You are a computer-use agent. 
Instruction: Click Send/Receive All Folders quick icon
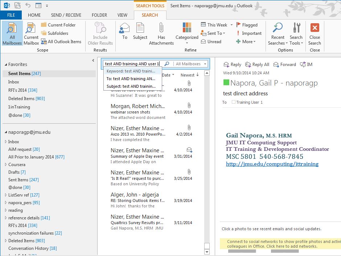click(17, 5)
